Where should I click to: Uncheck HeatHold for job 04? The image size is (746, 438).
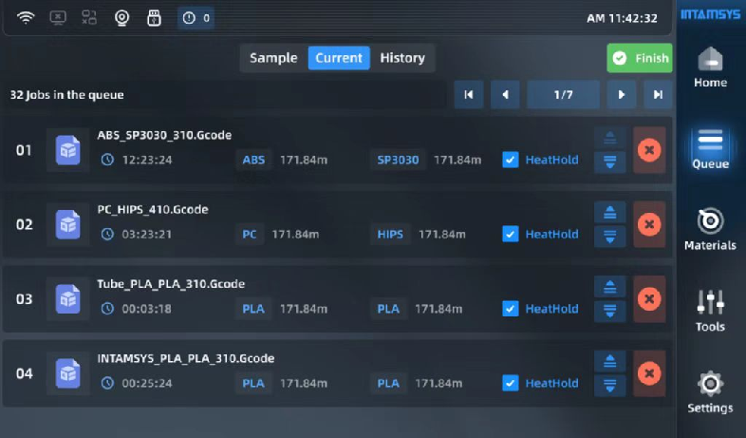click(510, 383)
